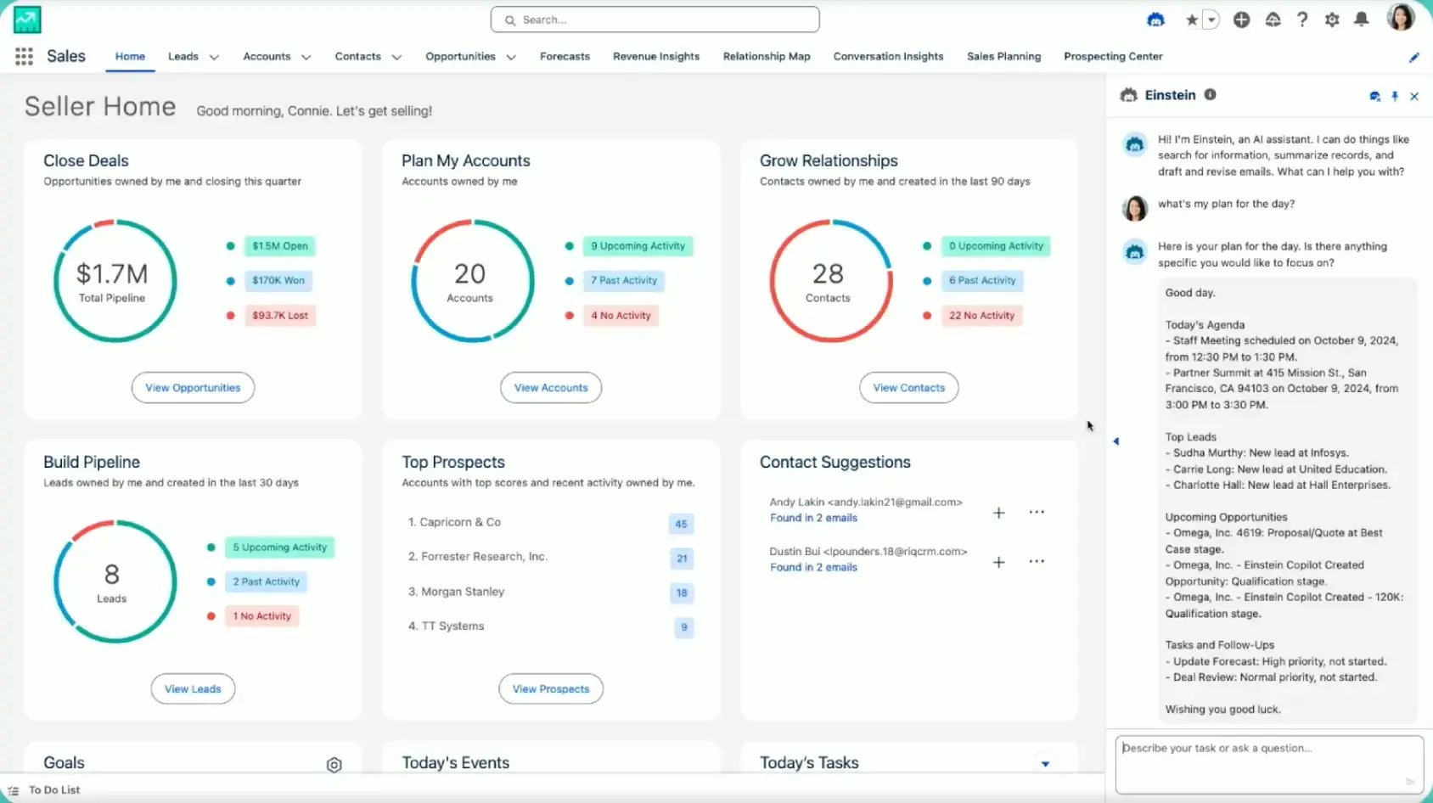Screen dimensions: 1433x803
Task: Pin the Einstein panel
Action: tap(1395, 96)
